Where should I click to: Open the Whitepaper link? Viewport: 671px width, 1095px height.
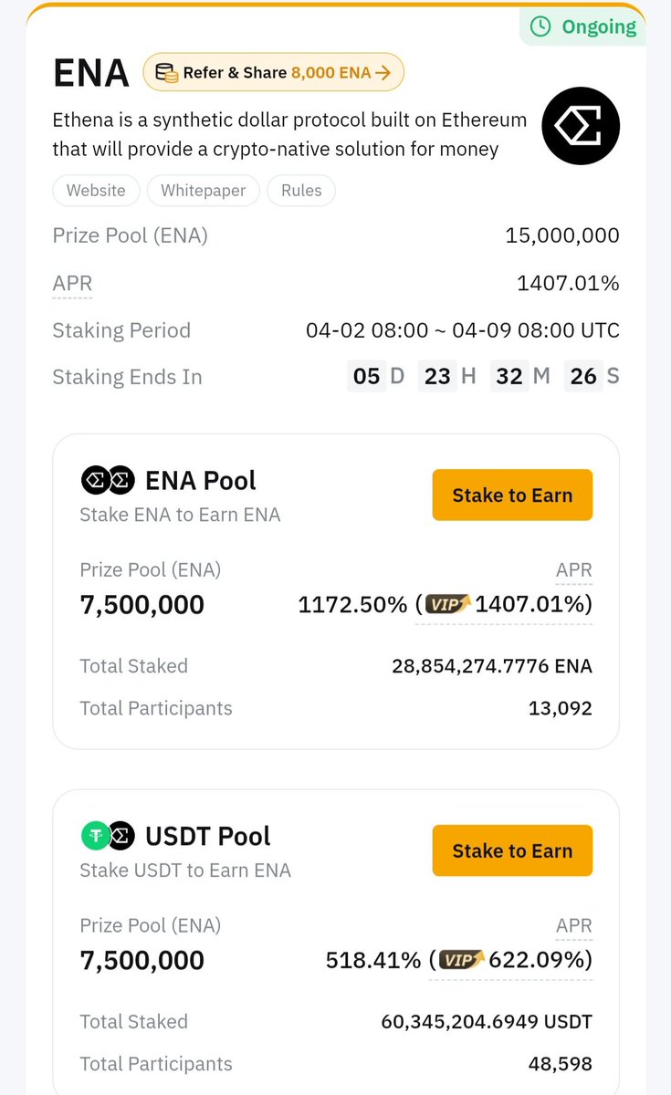pos(203,191)
